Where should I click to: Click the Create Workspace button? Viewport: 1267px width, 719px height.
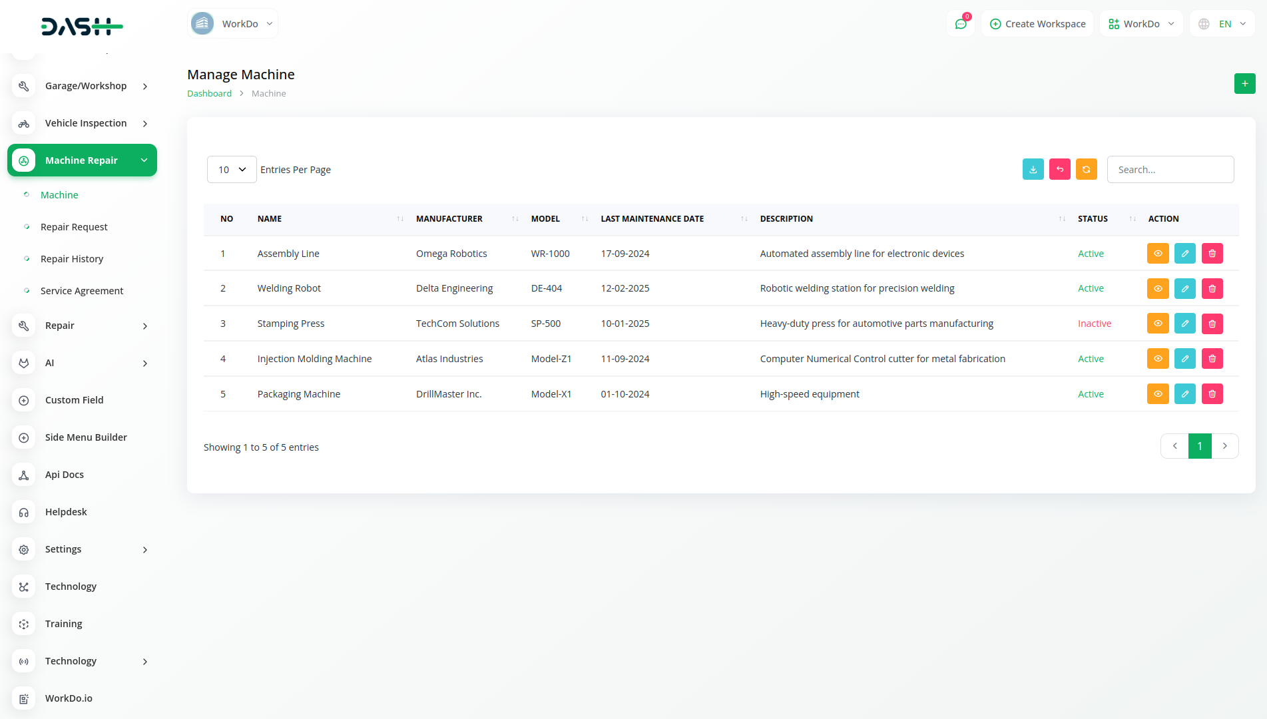point(1037,24)
